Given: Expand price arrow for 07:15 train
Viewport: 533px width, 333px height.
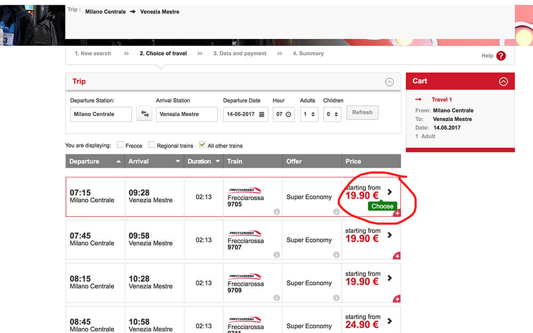Looking at the screenshot, I should click(x=390, y=192).
